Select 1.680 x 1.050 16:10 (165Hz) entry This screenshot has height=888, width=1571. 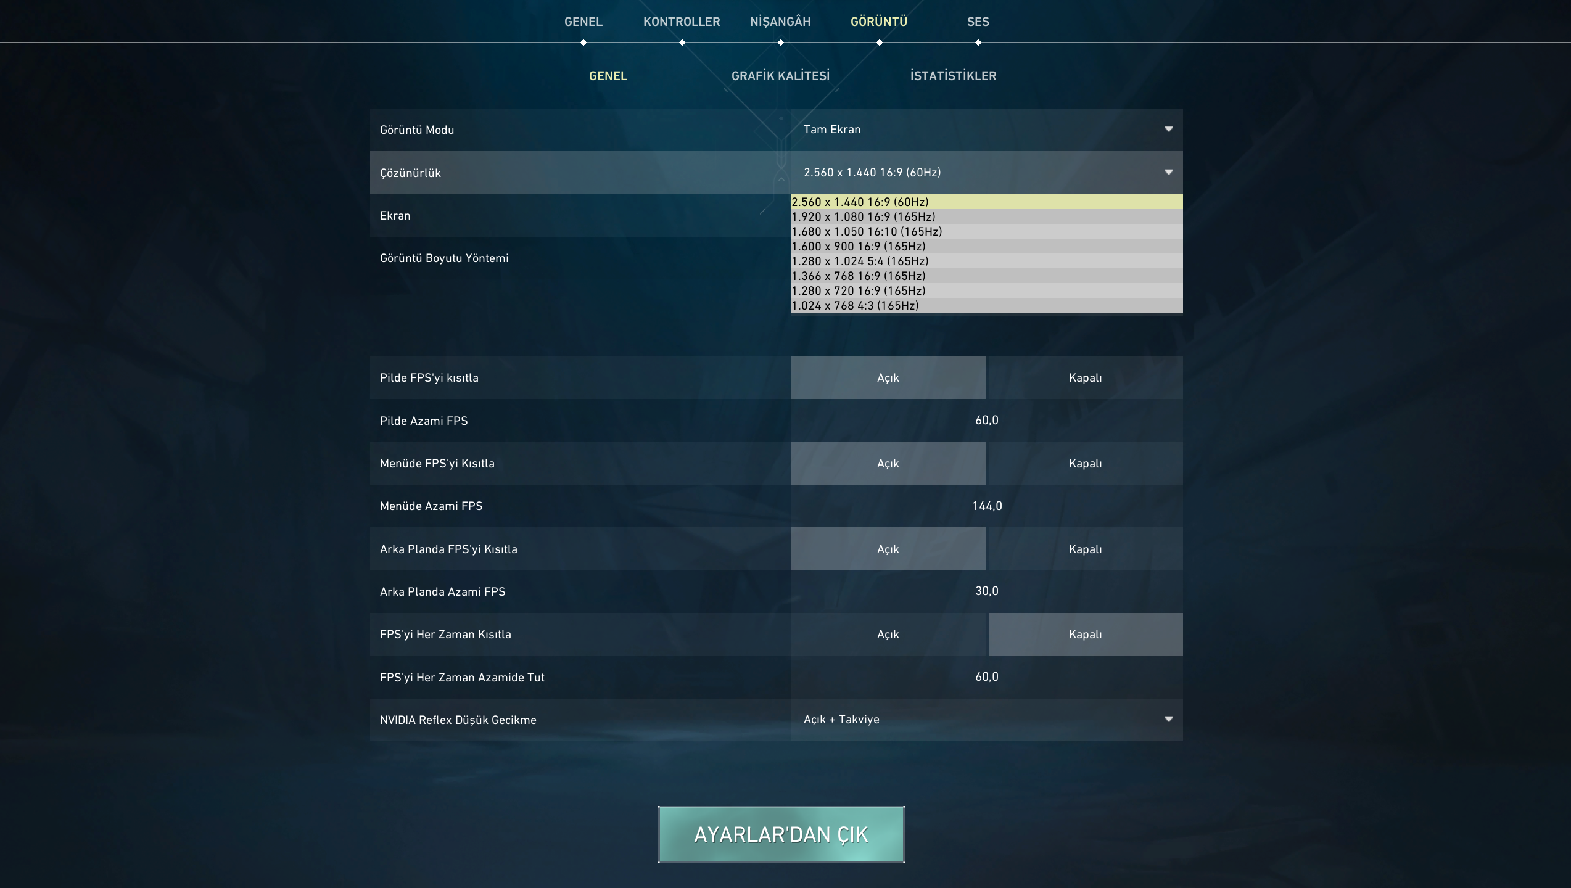pyautogui.click(x=986, y=231)
